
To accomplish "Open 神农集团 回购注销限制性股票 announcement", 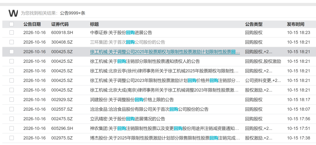I will (165, 128).
